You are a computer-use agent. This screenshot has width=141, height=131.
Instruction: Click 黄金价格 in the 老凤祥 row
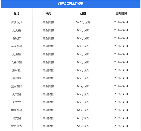click(x=48, y=38)
